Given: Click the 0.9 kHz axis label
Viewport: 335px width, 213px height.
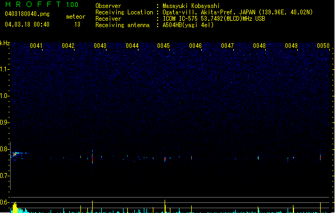Looking at the screenshot, I should [4, 122].
